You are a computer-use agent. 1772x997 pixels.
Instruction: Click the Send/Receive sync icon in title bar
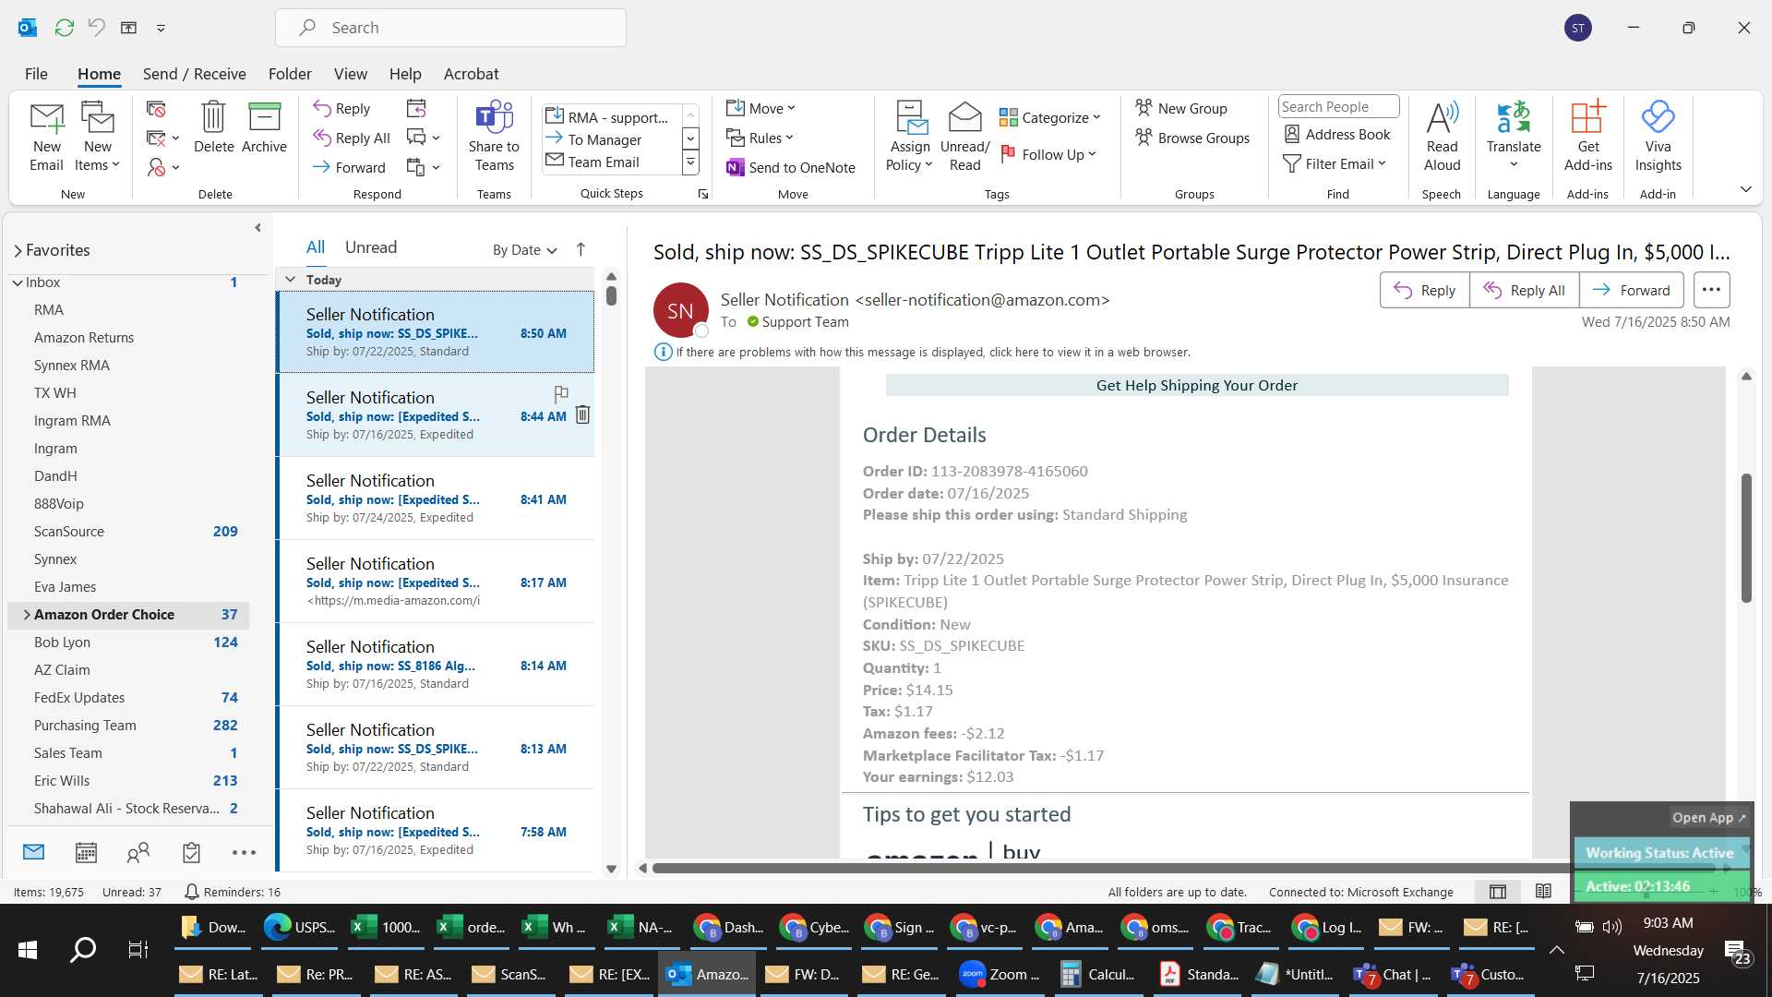(x=64, y=28)
